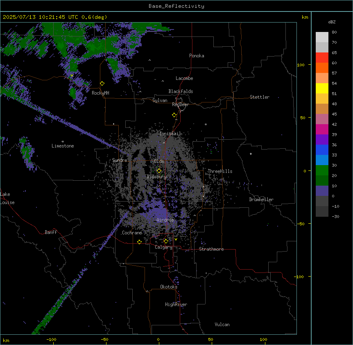Click the Cochrane label

(132, 233)
